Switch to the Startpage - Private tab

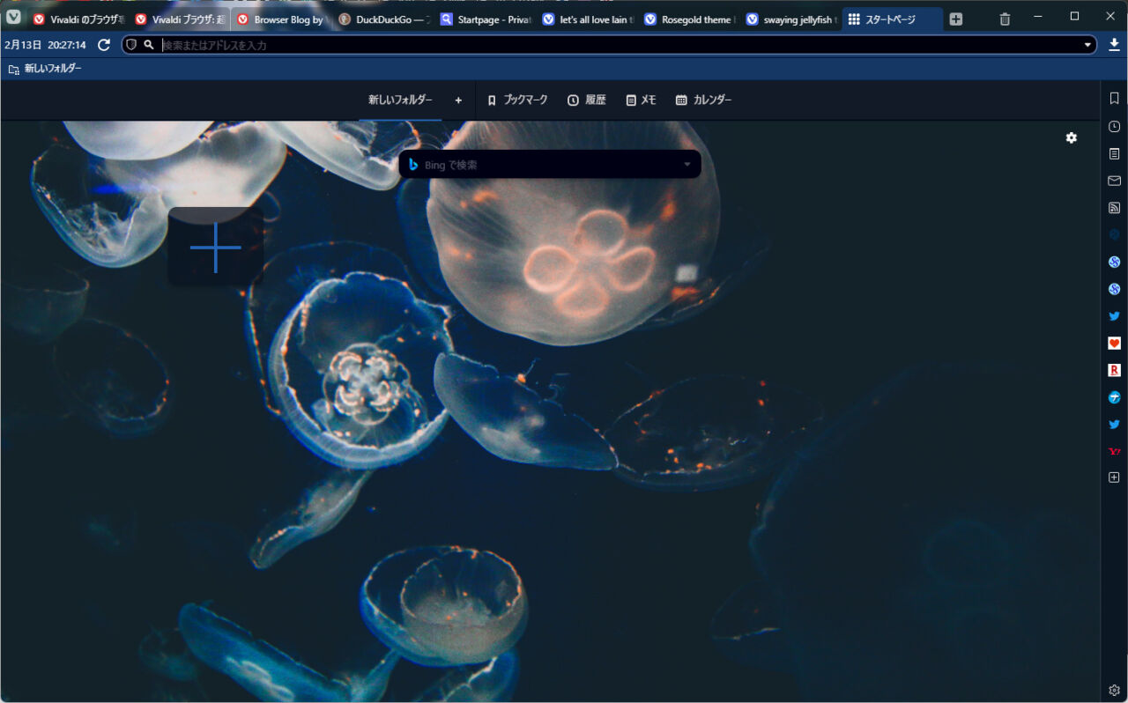485,19
